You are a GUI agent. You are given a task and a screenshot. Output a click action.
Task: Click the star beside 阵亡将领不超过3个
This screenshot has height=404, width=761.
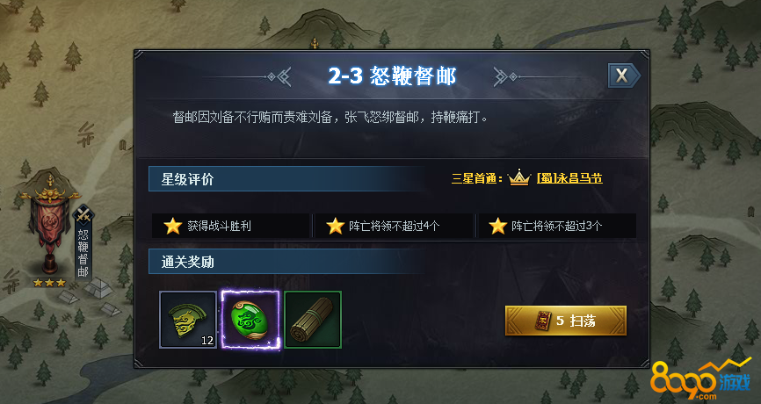pyautogui.click(x=498, y=226)
